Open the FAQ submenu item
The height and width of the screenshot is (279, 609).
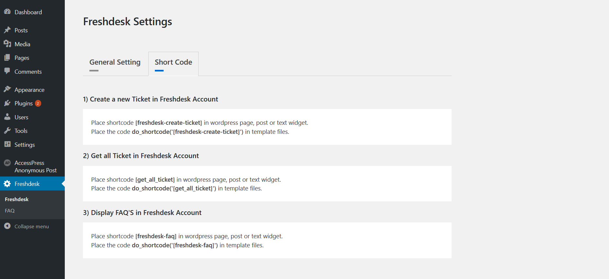coord(10,210)
